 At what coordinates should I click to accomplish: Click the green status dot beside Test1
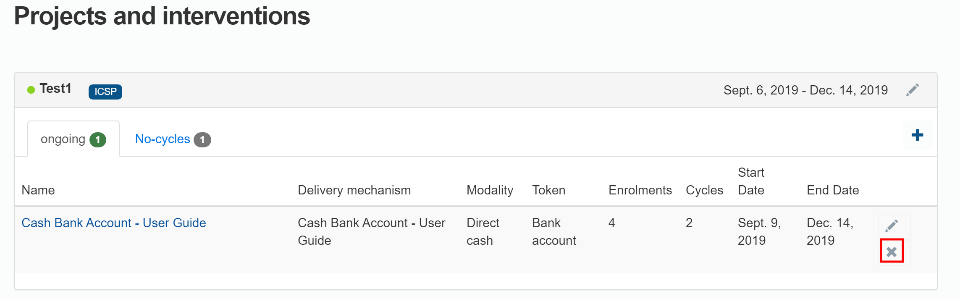click(x=31, y=90)
